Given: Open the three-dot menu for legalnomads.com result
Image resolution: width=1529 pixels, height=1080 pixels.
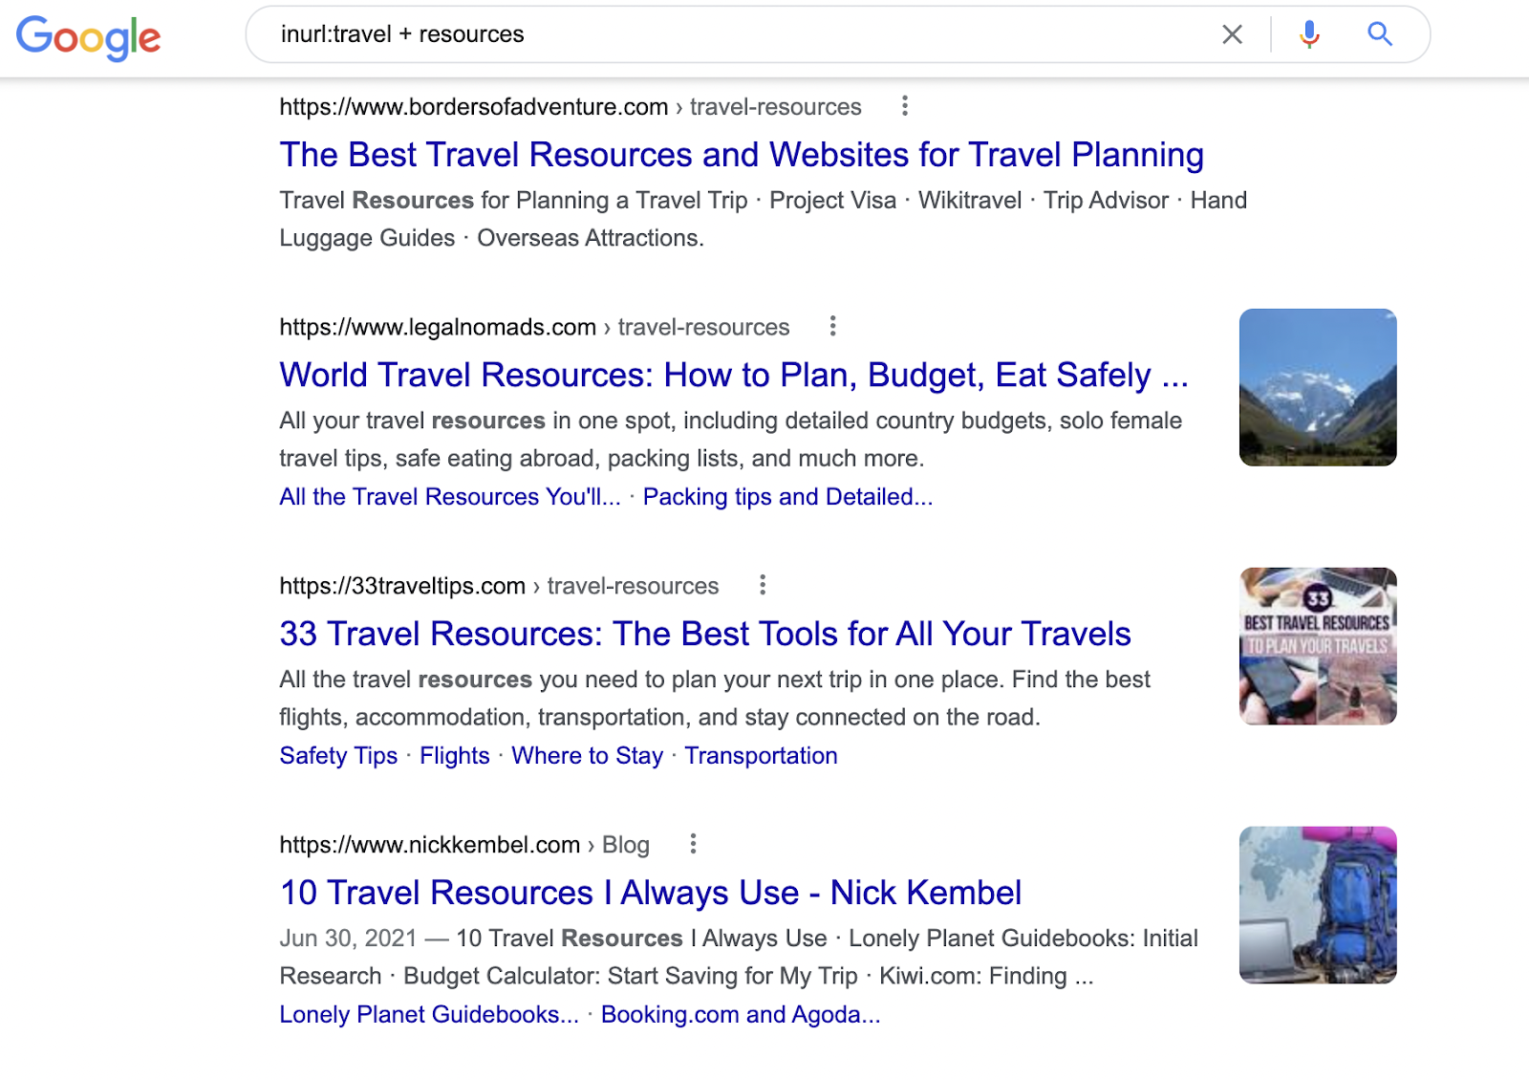Looking at the screenshot, I should (832, 327).
